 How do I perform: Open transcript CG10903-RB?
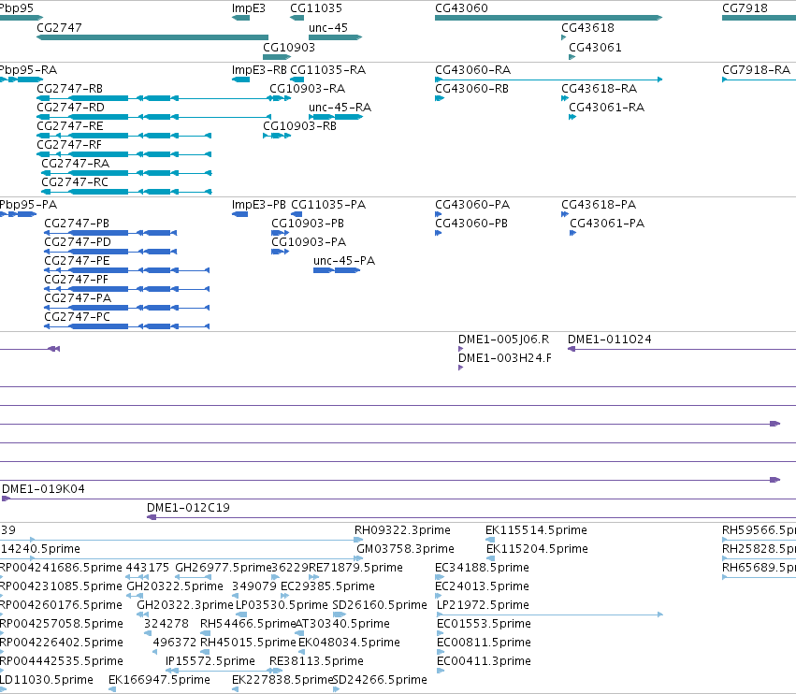click(x=299, y=126)
